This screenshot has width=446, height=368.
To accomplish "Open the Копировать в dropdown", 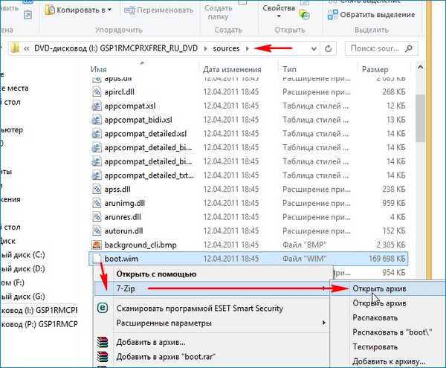I will 81,10.
